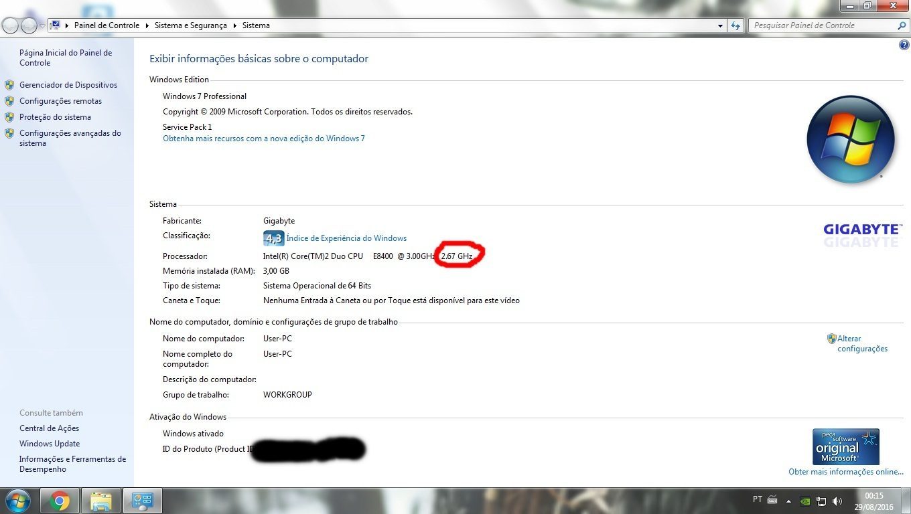Click the Copyright 2009 Microsoft Corporation line
This screenshot has width=911, height=514.
(288, 112)
